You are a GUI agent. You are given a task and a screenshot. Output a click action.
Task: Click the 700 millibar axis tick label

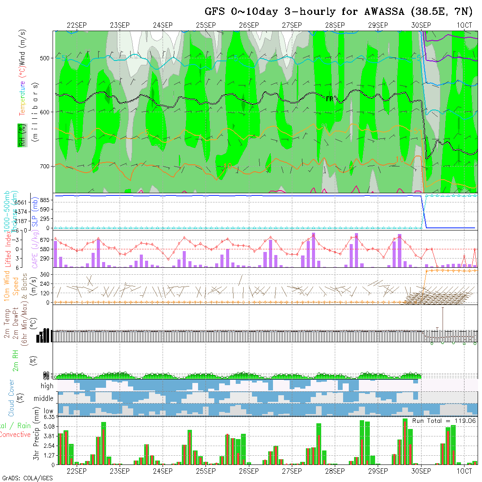46,167
